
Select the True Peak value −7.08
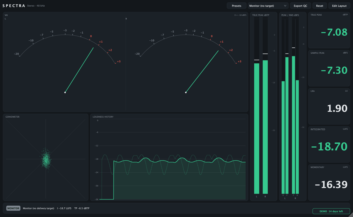point(334,32)
